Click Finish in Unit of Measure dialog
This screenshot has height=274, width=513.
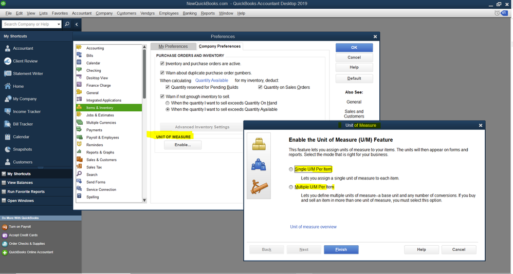coord(341,249)
